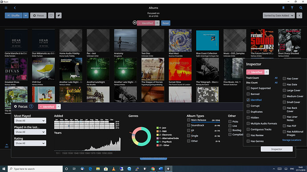307x172 pixels.
Task: Open the Sunset Ibiza album cover
Action: 180,69
